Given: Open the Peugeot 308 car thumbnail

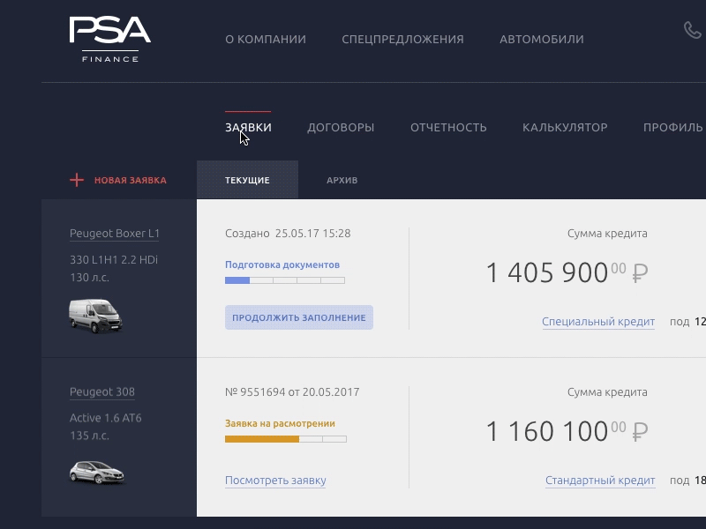Looking at the screenshot, I should tap(97, 474).
